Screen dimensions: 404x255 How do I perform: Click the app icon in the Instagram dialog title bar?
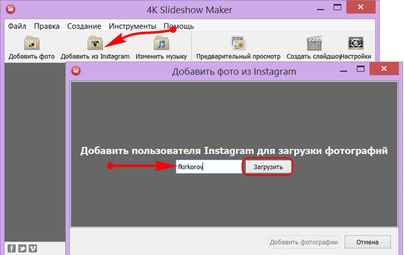76,71
